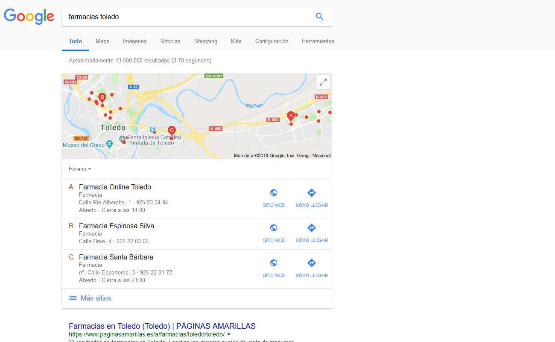555x342 pixels.
Task: Click the A-42 road badge on map
Action: tap(134, 86)
